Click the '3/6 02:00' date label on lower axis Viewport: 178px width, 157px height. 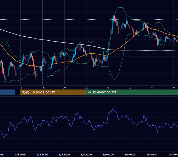(130, 154)
